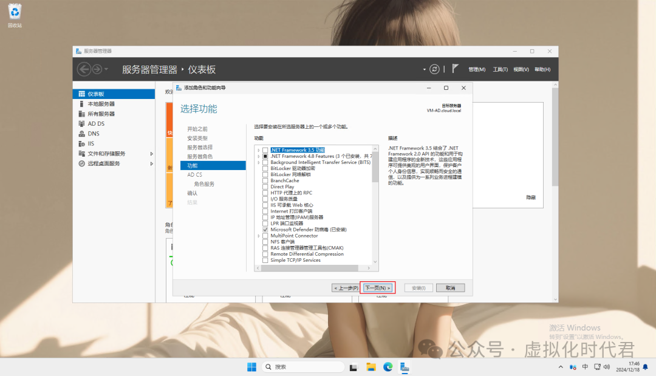Click the Server Manager title bar icon
Image resolution: width=656 pixels, height=376 pixels.
(x=78, y=51)
